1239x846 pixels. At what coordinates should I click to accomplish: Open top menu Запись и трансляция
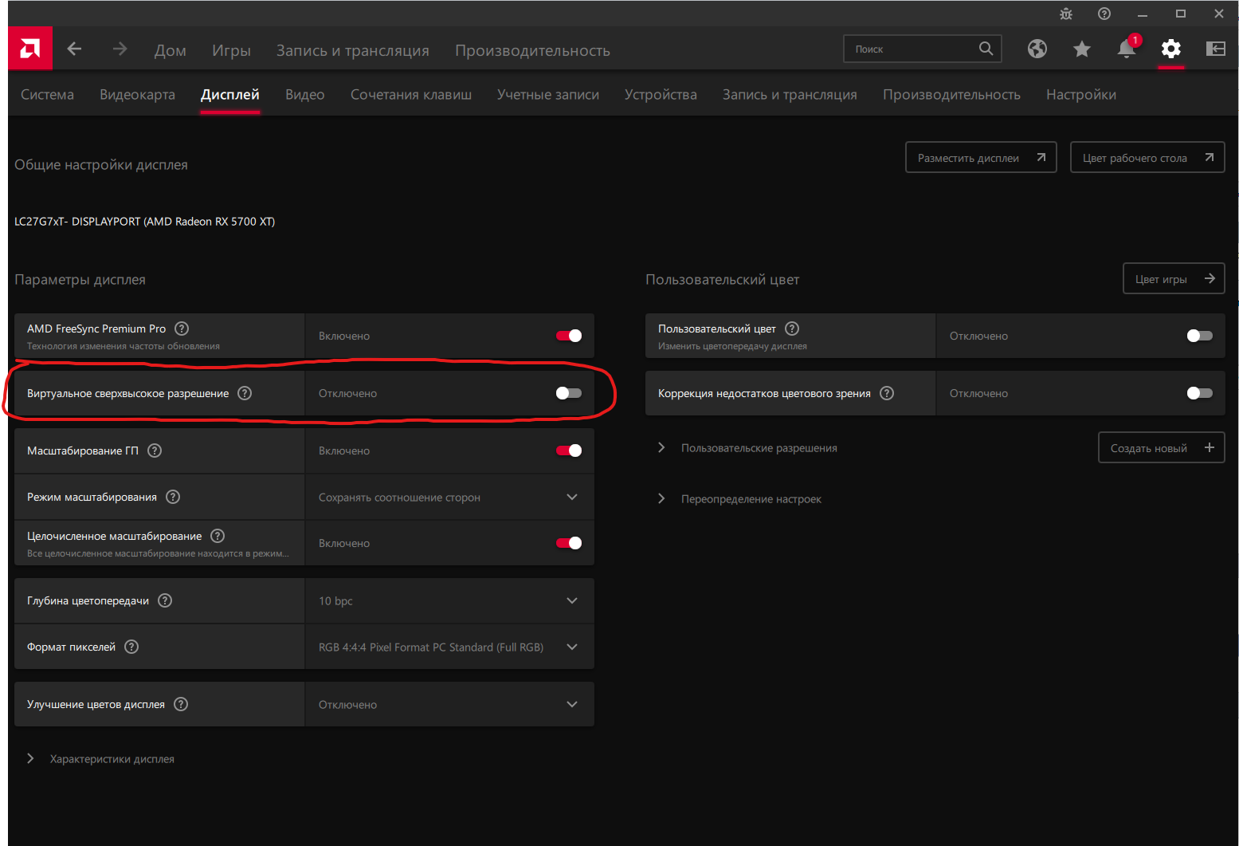click(353, 50)
